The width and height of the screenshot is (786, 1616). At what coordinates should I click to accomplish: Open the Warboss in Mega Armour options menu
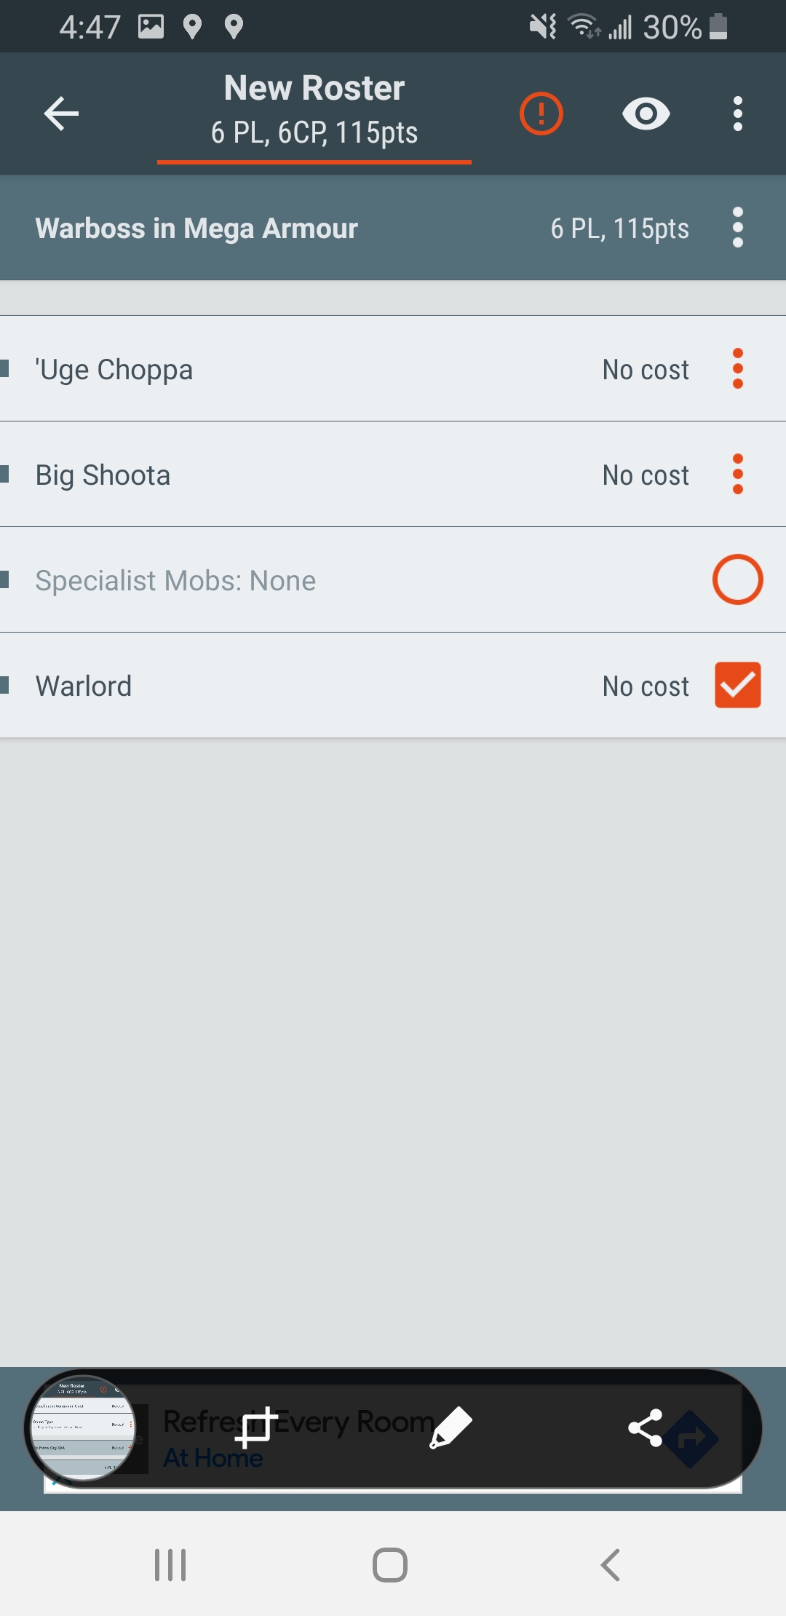coord(738,227)
